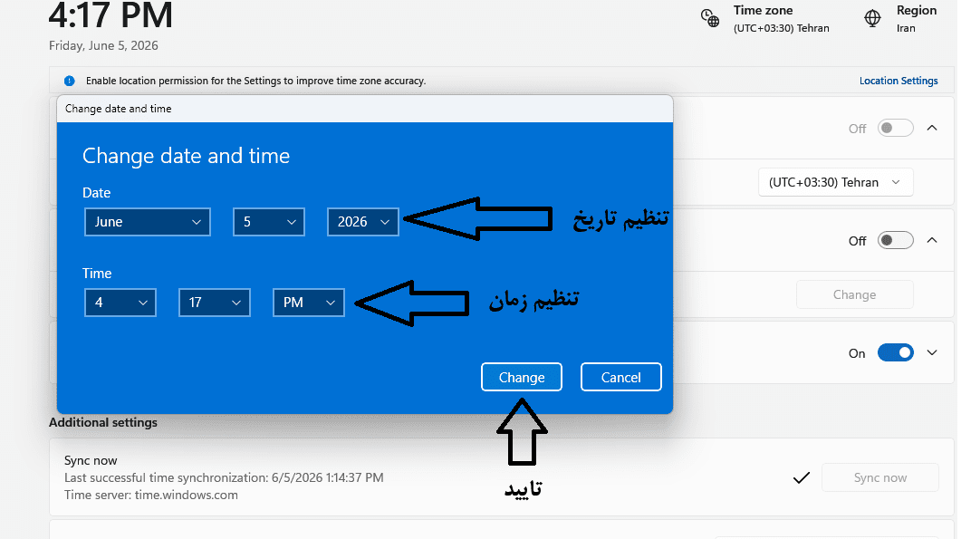This screenshot has height=539, width=961.
Task: Open the minute dropdown showing 17
Action: coord(215,303)
